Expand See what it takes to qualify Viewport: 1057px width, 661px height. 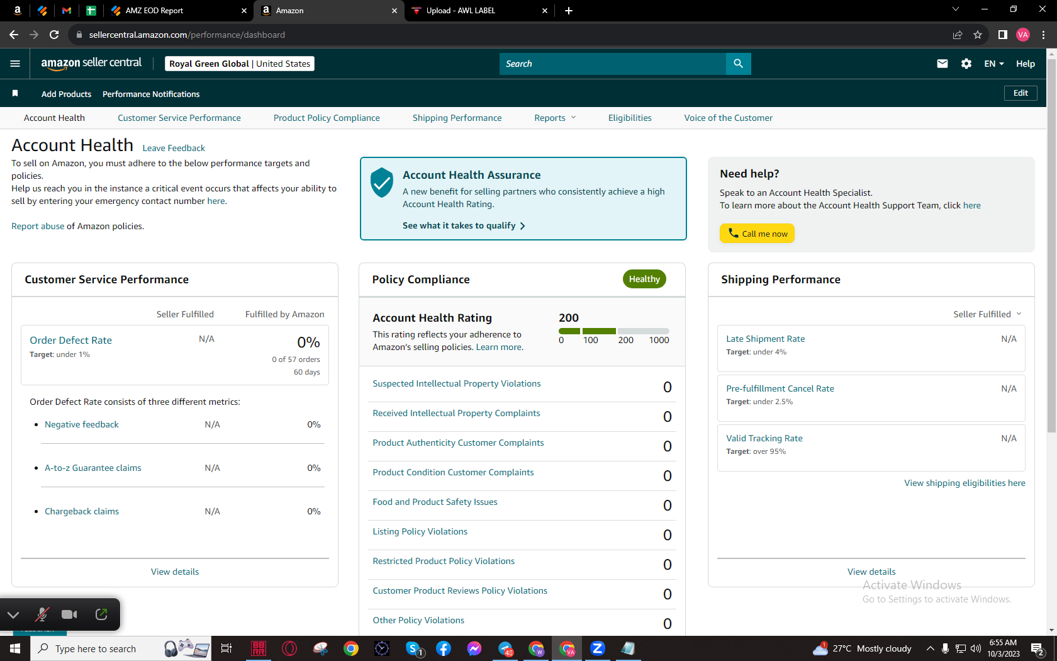464,225
